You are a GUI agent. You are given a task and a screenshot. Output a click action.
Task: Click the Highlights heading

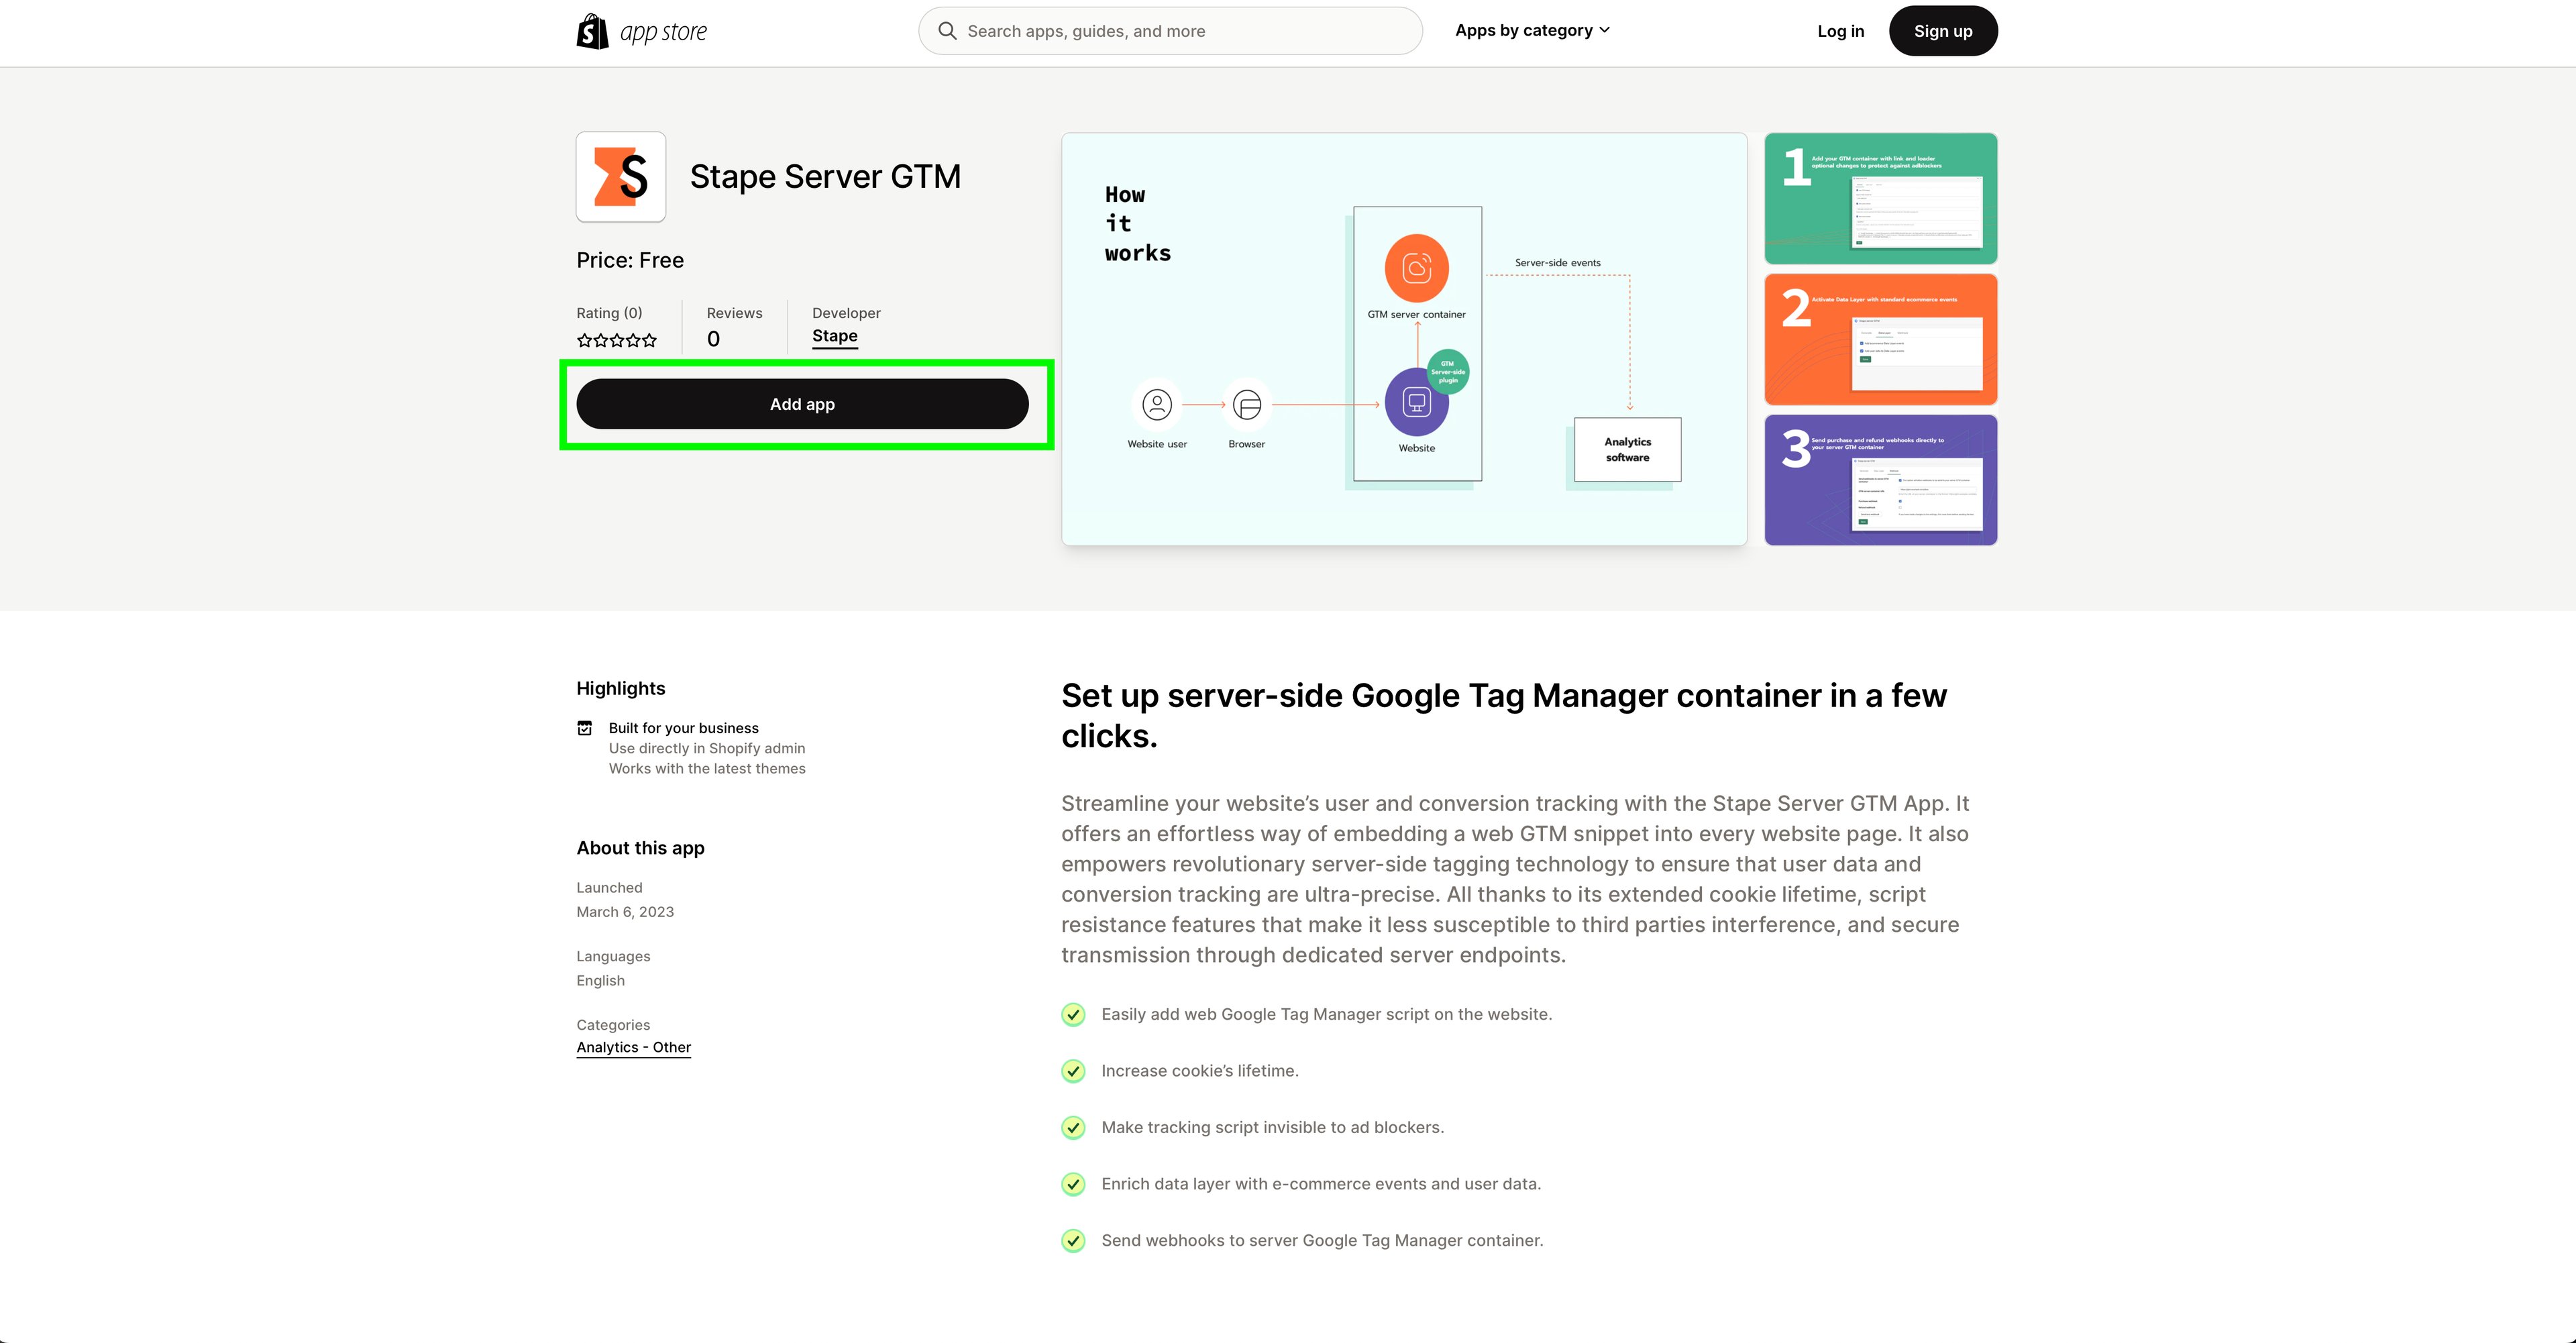(x=620, y=688)
